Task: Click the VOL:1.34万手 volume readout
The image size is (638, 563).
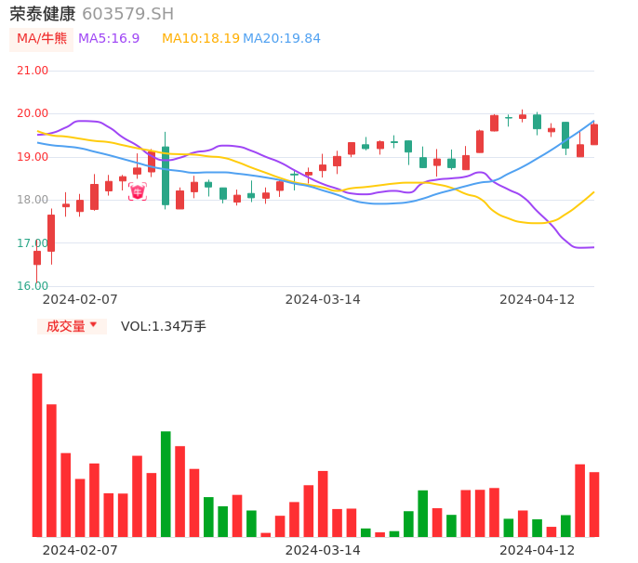Action: click(164, 326)
